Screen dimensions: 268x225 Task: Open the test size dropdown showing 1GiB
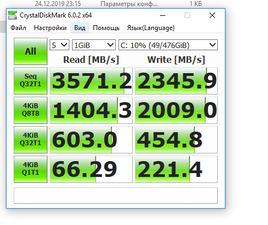(94, 45)
